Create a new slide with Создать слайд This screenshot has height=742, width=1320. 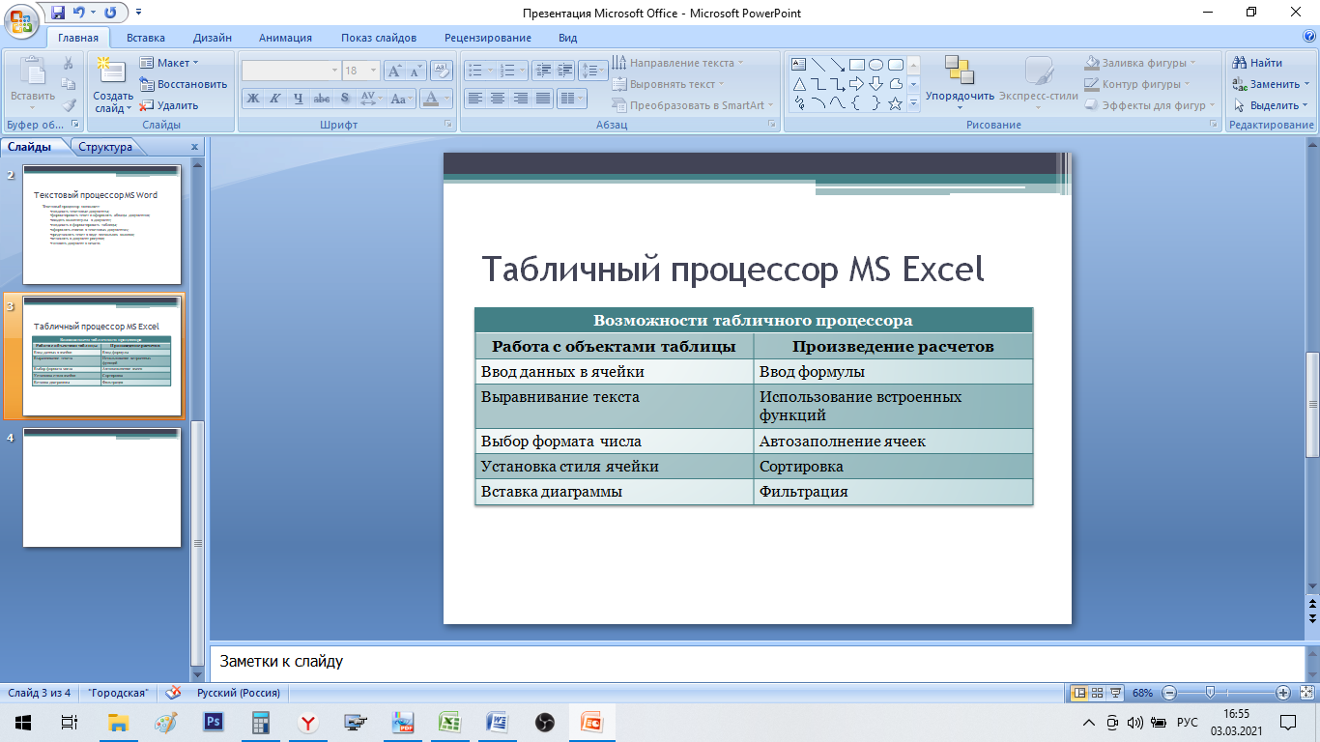click(x=113, y=86)
